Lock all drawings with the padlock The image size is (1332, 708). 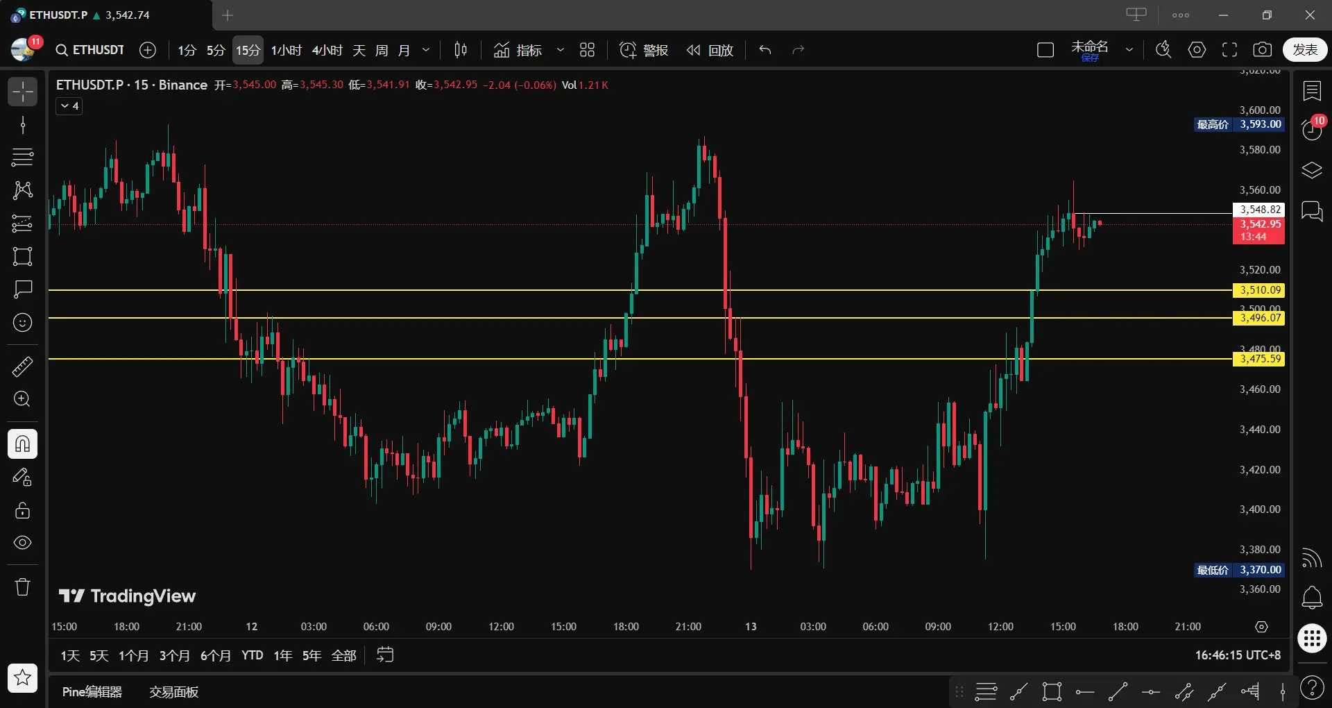pos(22,509)
